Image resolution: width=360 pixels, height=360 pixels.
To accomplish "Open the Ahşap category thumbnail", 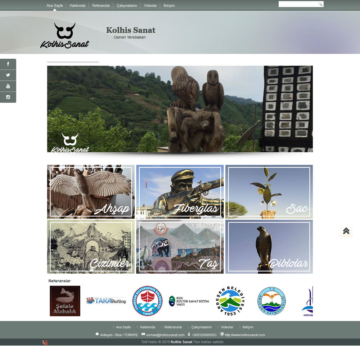I will point(91,192).
